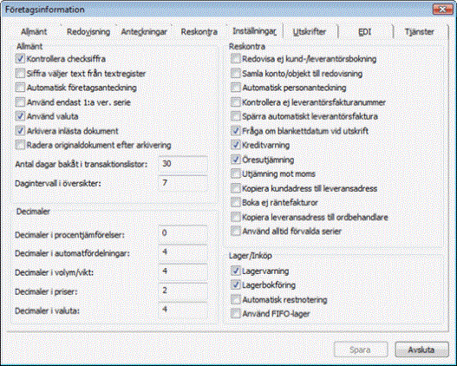Close the Företagsinformation dialog window
The height and width of the screenshot is (366, 457).
[443, 10]
